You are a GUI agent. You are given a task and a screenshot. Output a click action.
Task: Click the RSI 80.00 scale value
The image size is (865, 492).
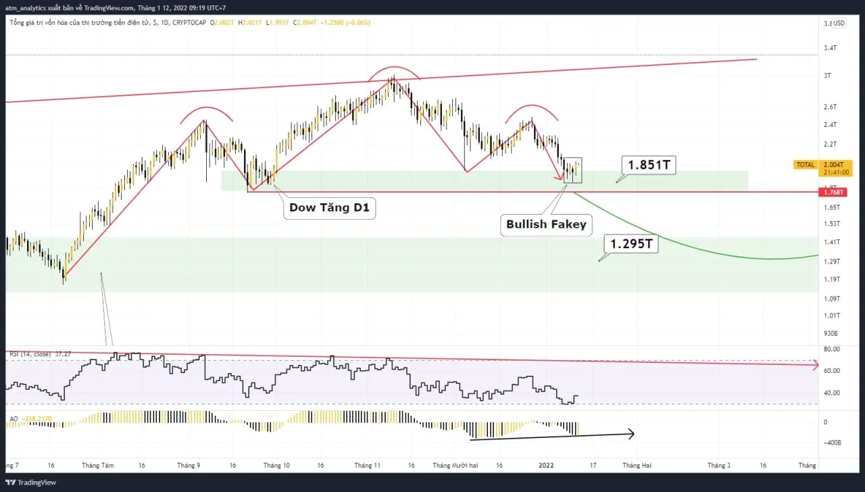[x=832, y=349]
